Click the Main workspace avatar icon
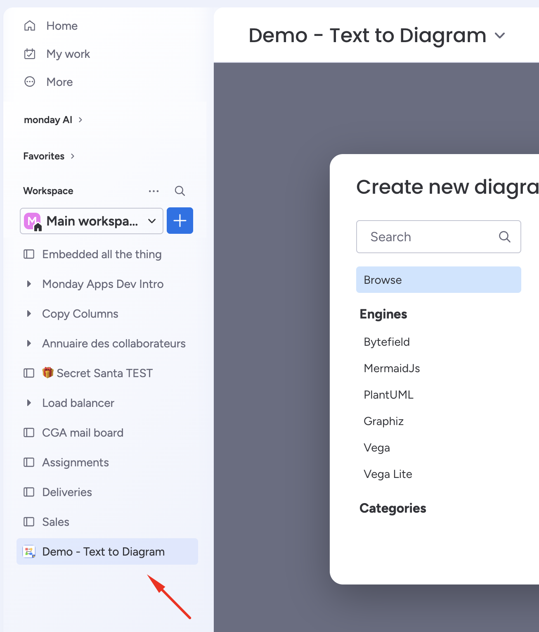Screen dimensions: 539x632 tap(33, 221)
